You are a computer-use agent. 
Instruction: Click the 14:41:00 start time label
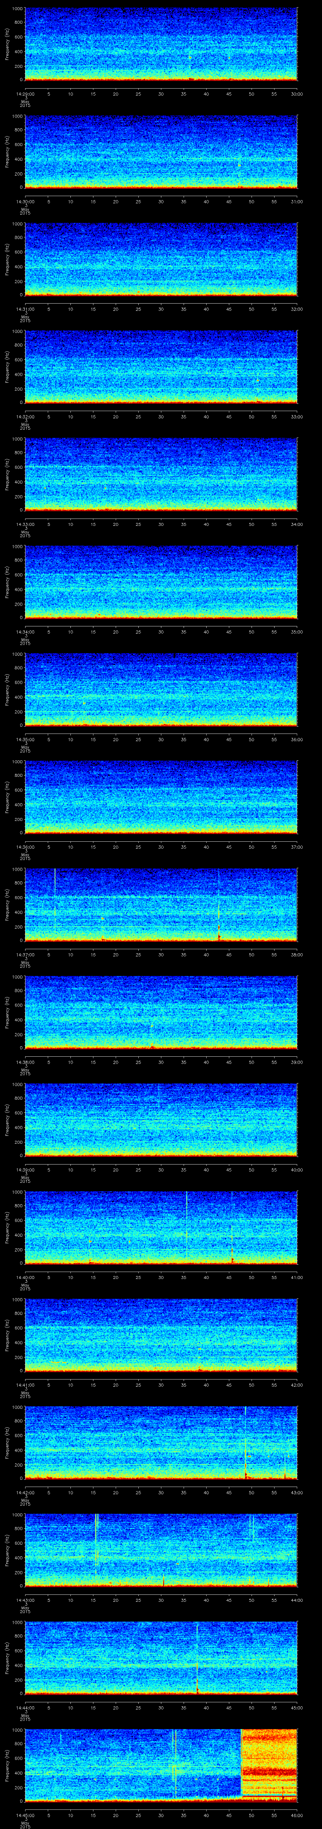pos(25,1385)
